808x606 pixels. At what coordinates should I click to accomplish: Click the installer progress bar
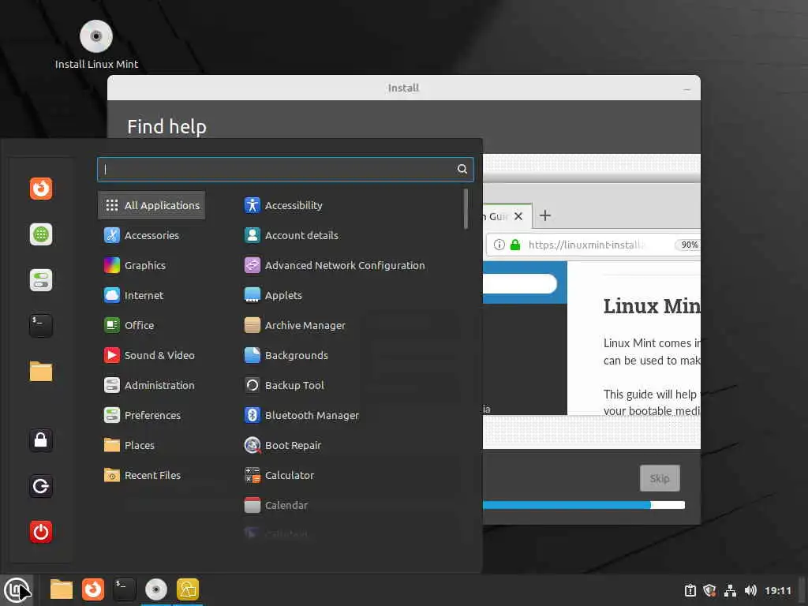pos(584,505)
